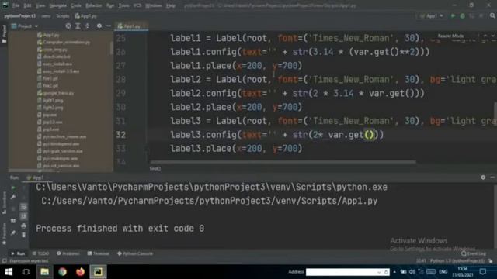Select Computer_animation.py in project tree
This screenshot has width=497, height=279.
click(64, 42)
